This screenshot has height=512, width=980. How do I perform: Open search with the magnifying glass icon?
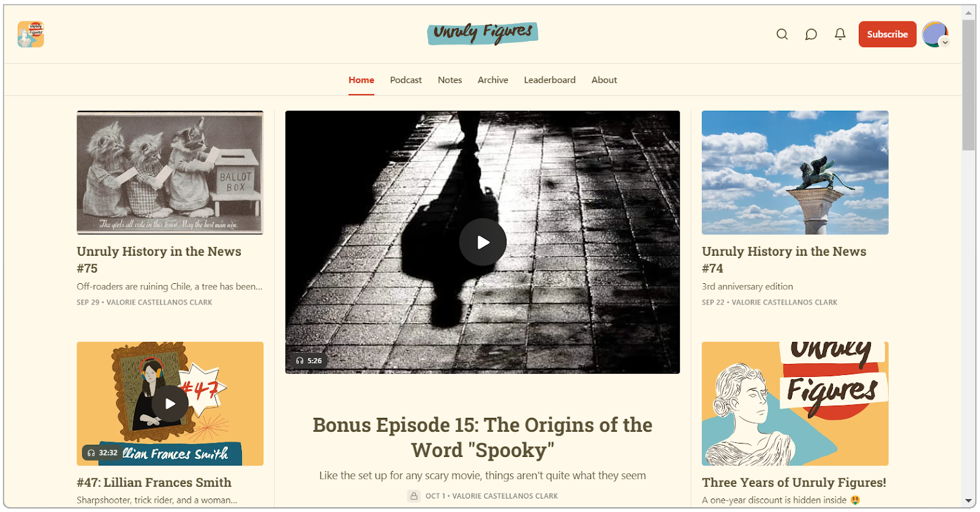coord(782,34)
